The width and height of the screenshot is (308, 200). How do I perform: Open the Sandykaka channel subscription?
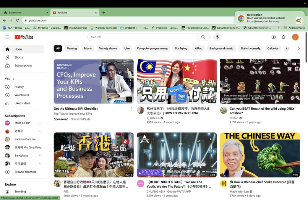coord(23,155)
